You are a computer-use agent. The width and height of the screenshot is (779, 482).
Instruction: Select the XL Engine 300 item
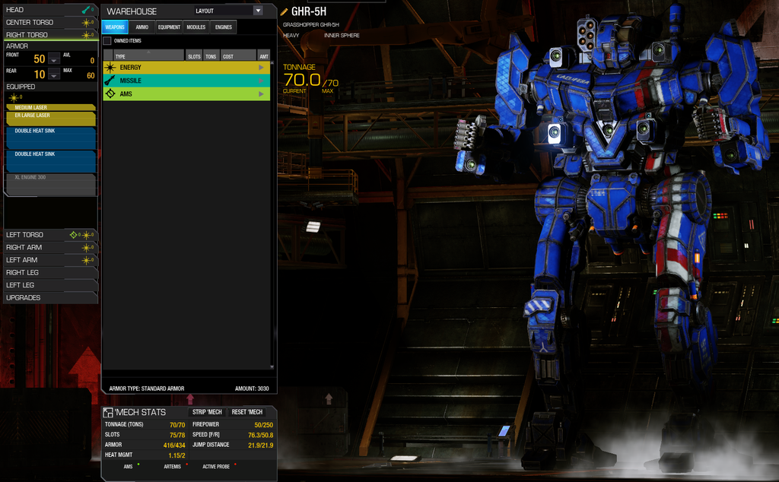[51, 184]
